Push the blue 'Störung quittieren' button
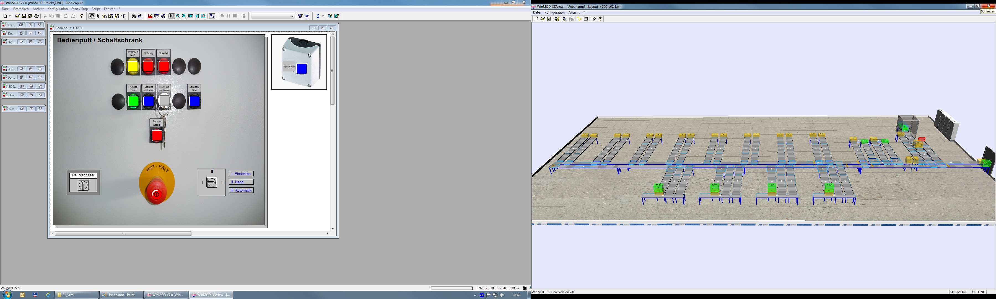The height and width of the screenshot is (299, 996). point(149,101)
